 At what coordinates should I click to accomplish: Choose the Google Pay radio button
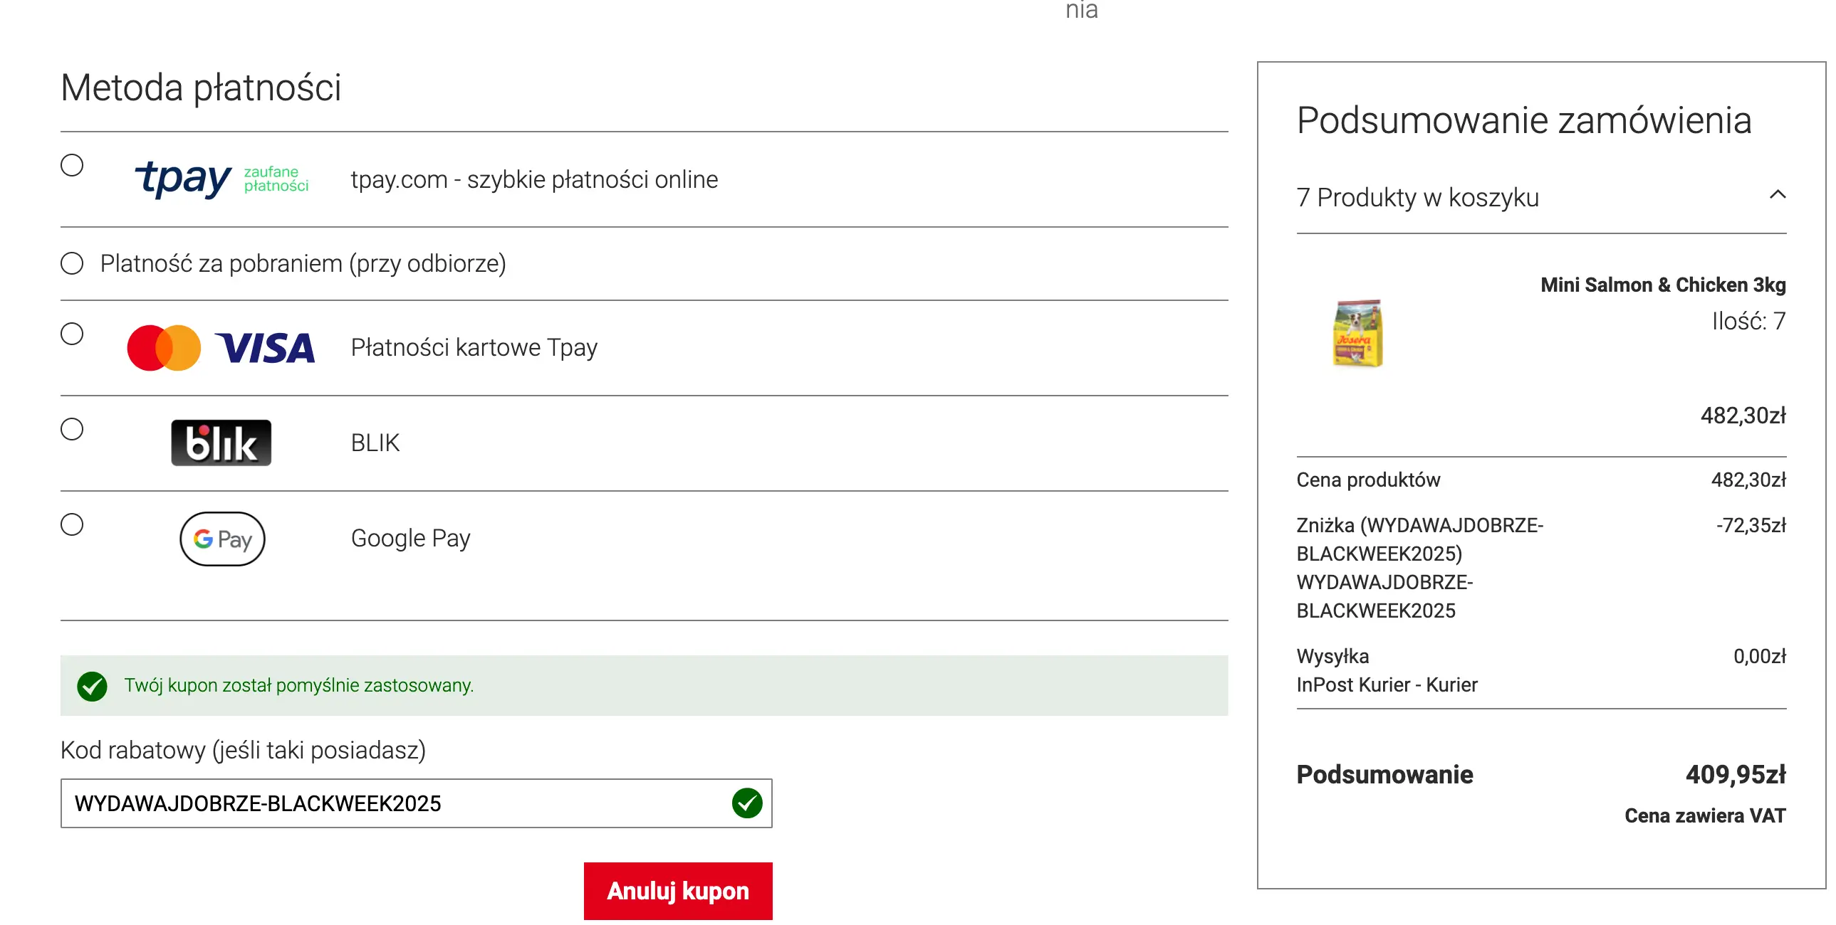tap(72, 524)
